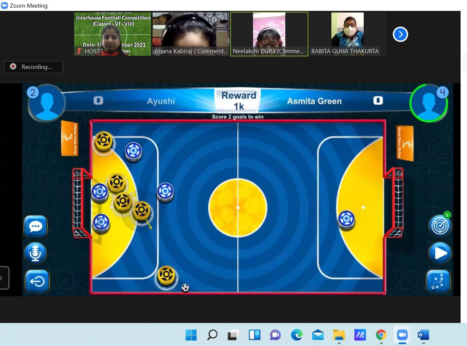Click the soccer ball on the field
This screenshot has height=346, width=467.
coord(185,288)
